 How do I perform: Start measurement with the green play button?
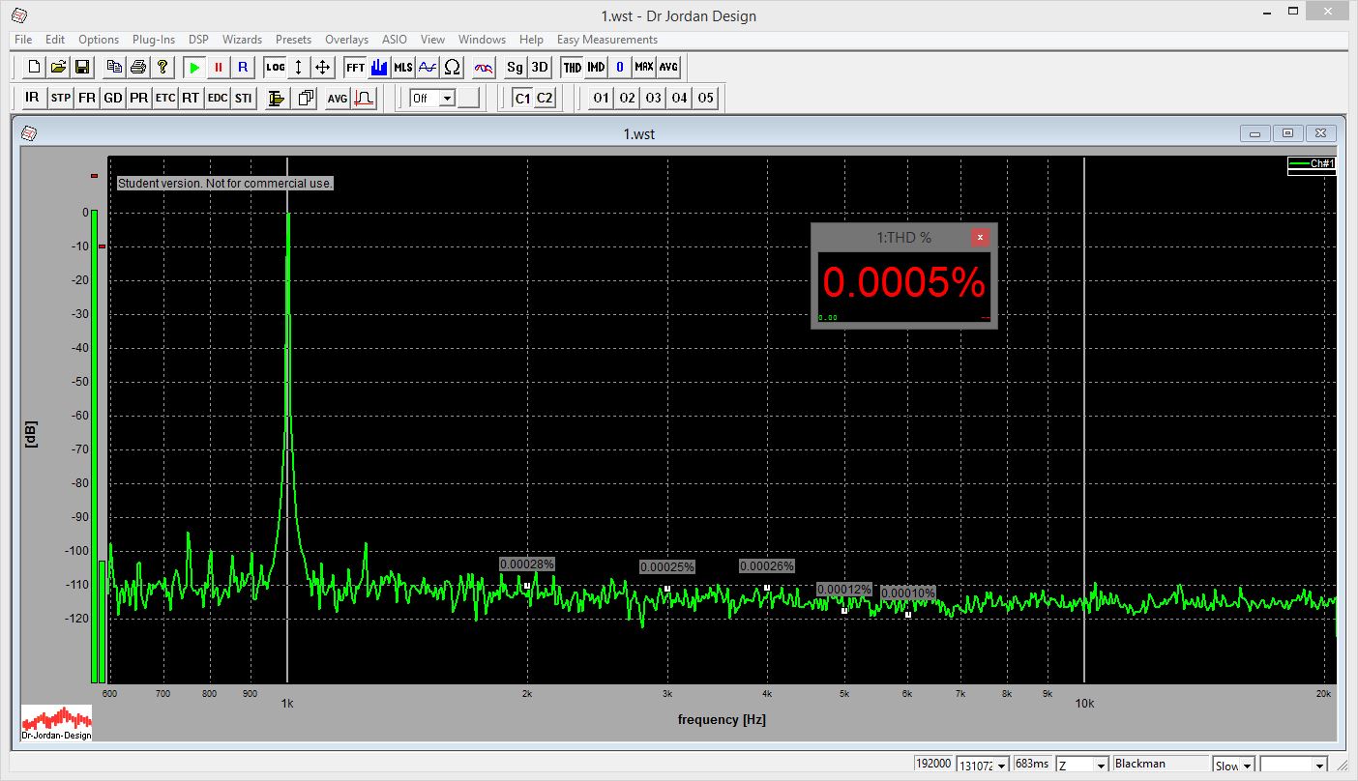click(x=194, y=67)
